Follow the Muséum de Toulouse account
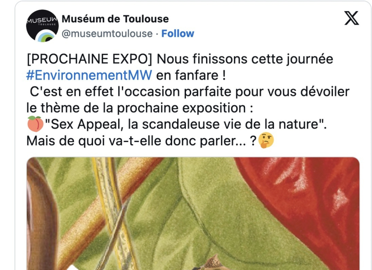The height and width of the screenshot is (270, 372). click(x=178, y=34)
